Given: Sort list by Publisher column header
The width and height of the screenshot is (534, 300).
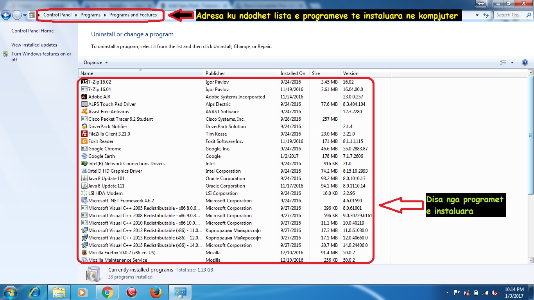Looking at the screenshot, I should pyautogui.click(x=240, y=73).
